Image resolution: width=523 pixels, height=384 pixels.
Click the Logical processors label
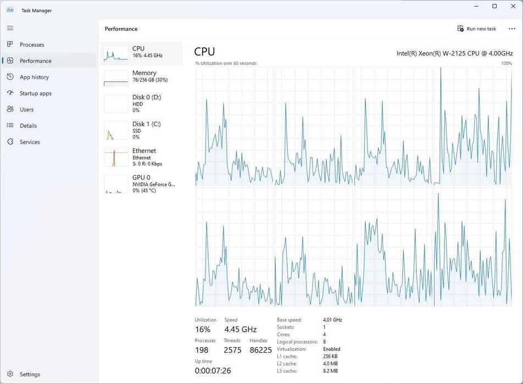pos(297,342)
